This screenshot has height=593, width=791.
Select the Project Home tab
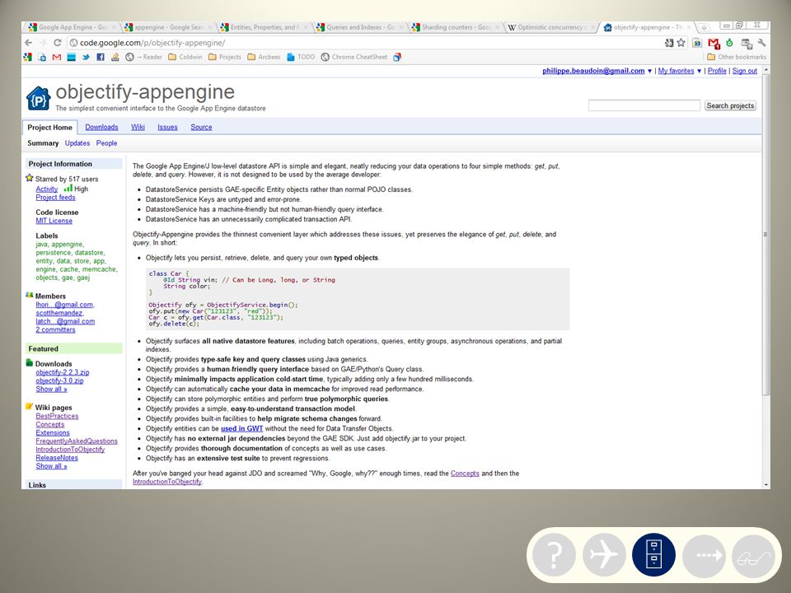[x=50, y=128]
